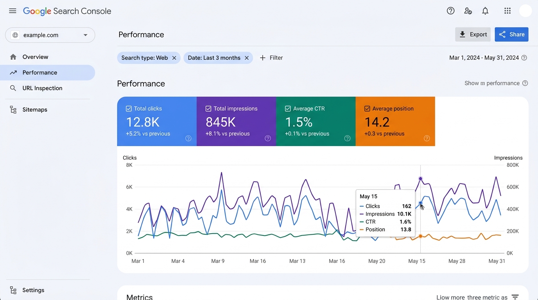Click the blue clicks point on May 15
The width and height of the screenshot is (538, 300).
click(421, 204)
